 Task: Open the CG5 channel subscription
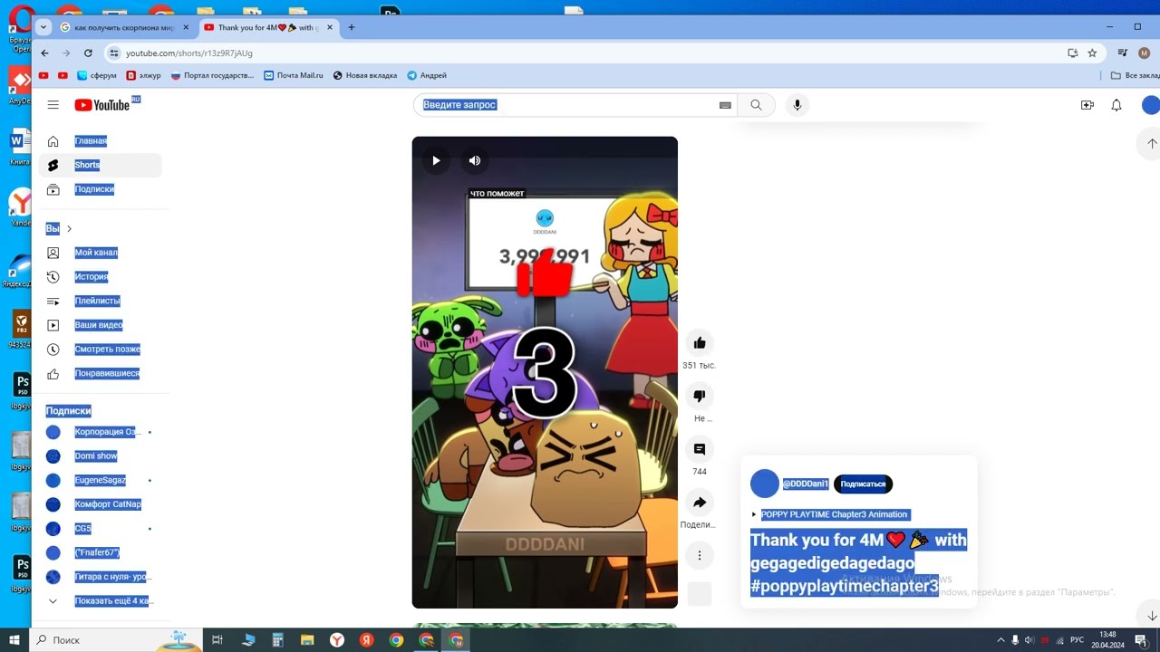click(x=101, y=529)
